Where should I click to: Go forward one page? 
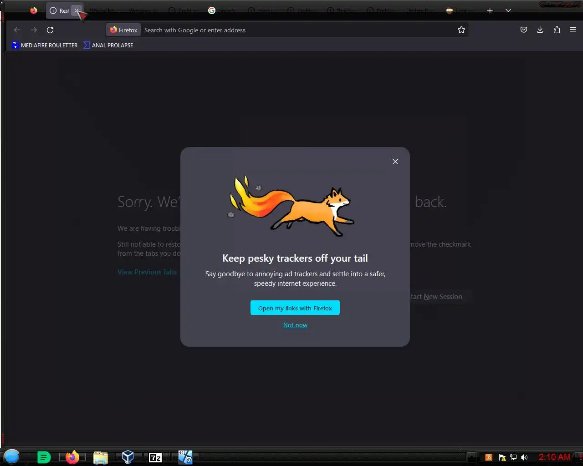click(34, 30)
